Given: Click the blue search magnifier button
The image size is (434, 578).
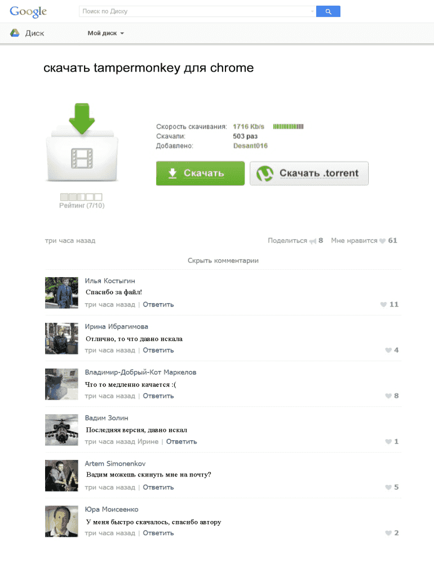Looking at the screenshot, I should point(328,11).
